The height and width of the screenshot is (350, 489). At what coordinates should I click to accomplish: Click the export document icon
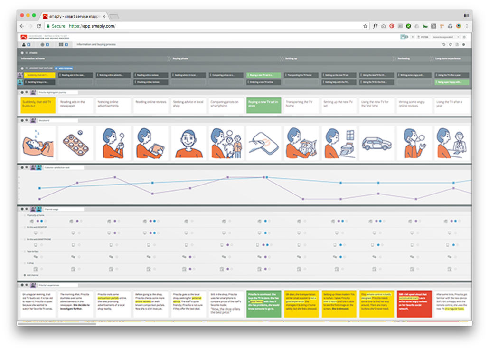(x=457, y=45)
